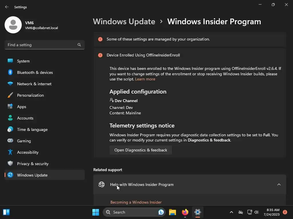
Task: Click the Settings gear on taskbar
Action: [197, 212]
